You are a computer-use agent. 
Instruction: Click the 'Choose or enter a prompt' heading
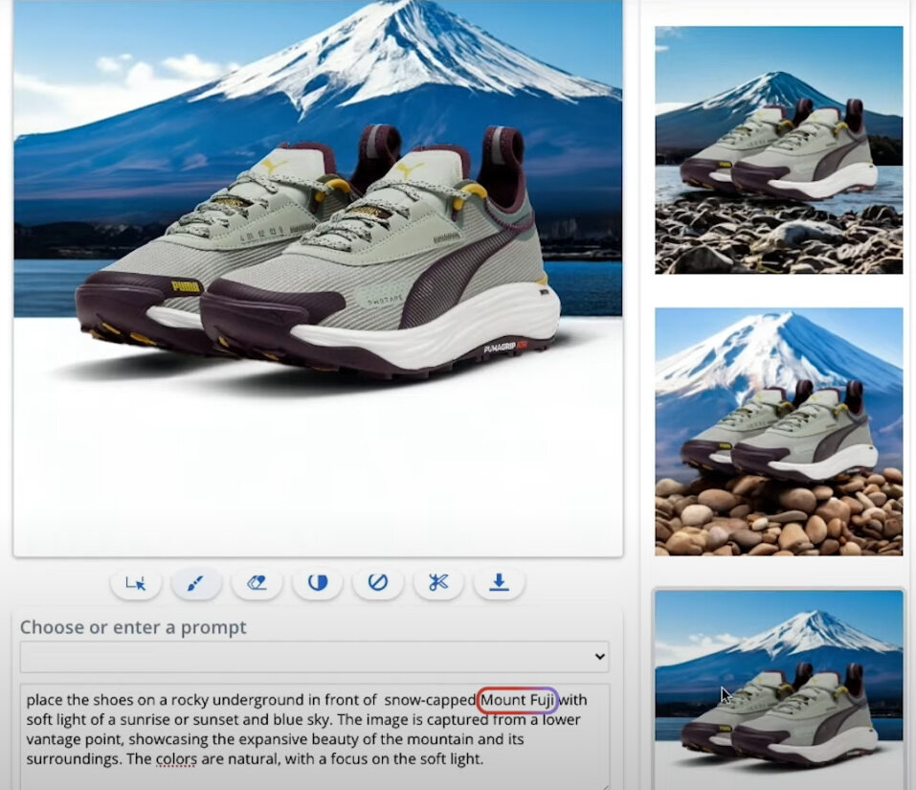(x=132, y=627)
